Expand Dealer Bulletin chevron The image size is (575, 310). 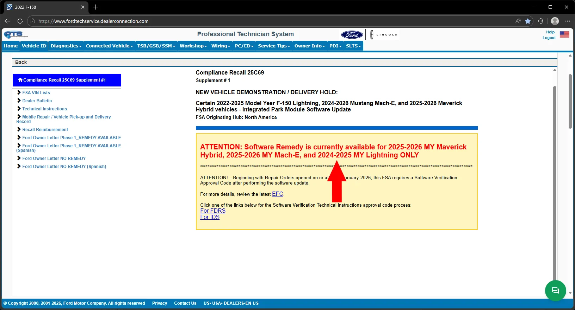point(19,101)
